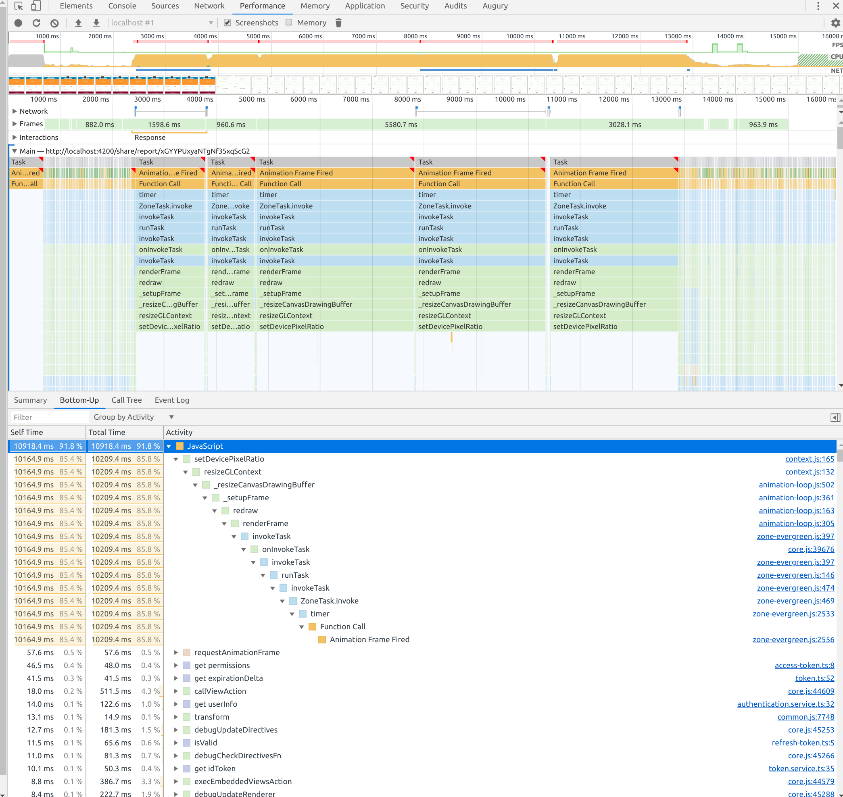The height and width of the screenshot is (797, 843).
Task: Click the reload and profile icon
Action: pyautogui.click(x=37, y=23)
